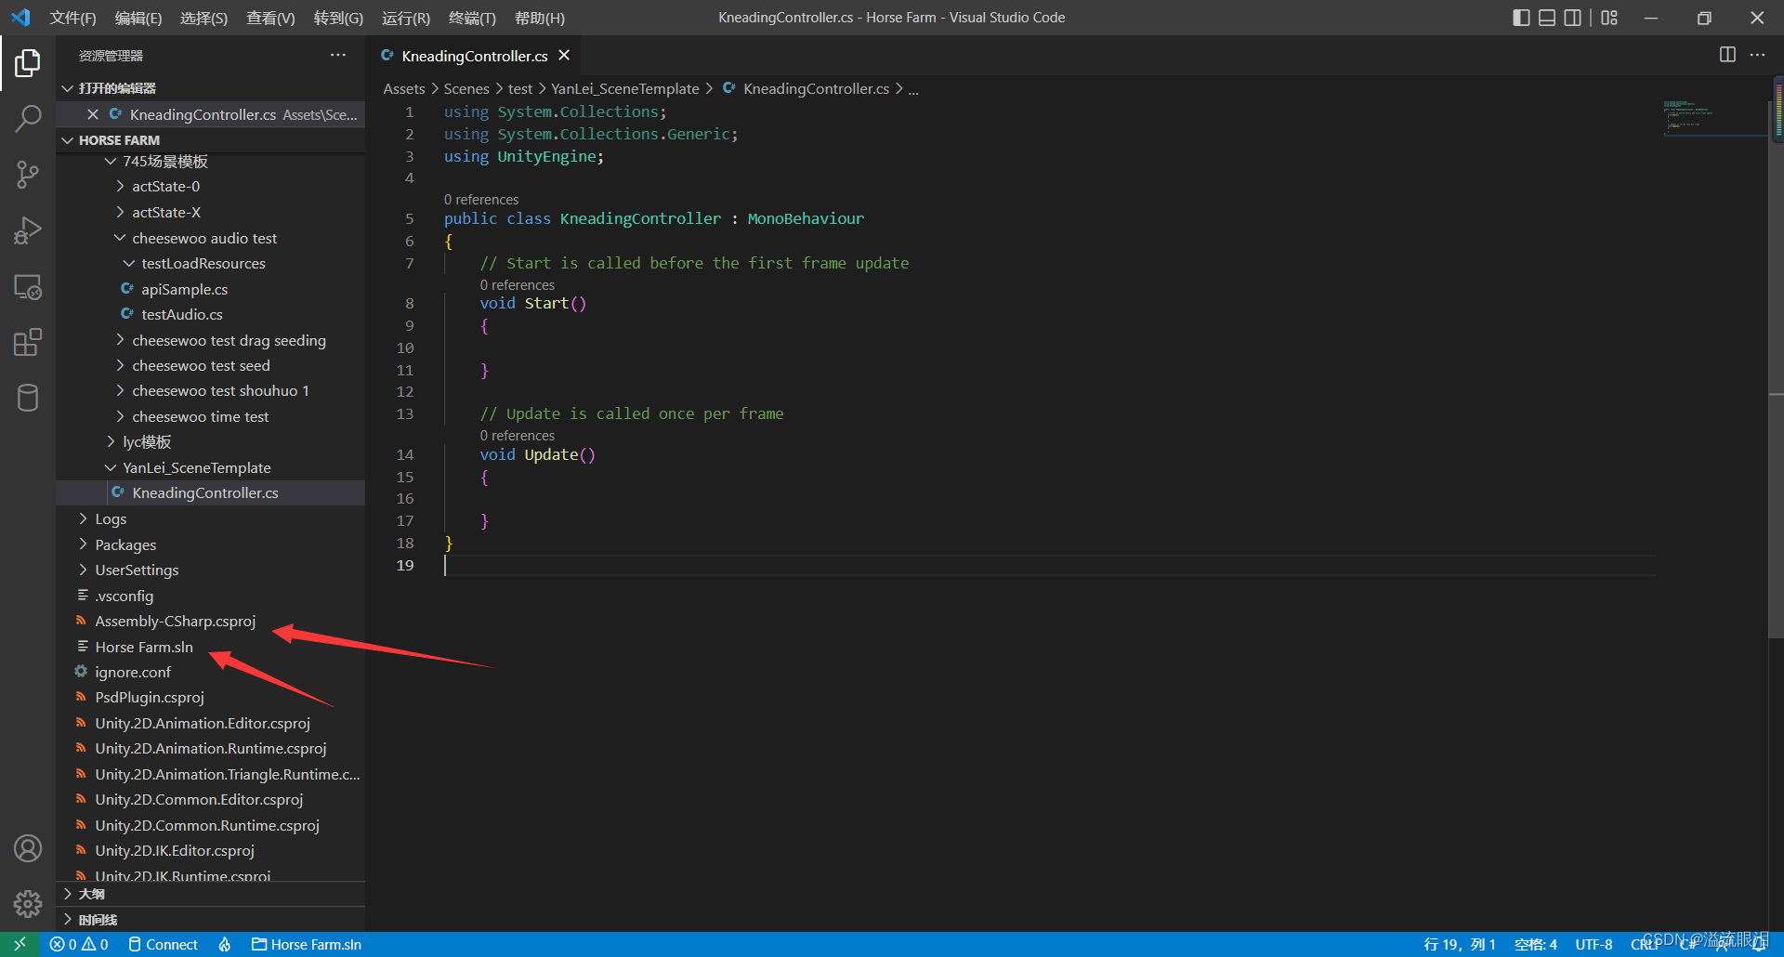This screenshot has height=957, width=1784.
Task: Collapse the YanLei_SceneTemplate folder
Action: [211, 468]
